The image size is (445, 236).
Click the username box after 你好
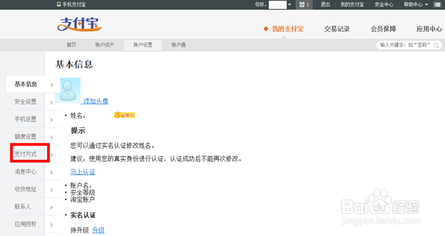pos(278,5)
